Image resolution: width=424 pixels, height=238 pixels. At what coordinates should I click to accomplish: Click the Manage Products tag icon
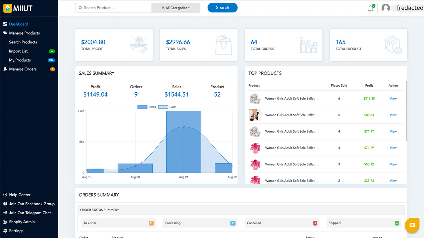5,33
